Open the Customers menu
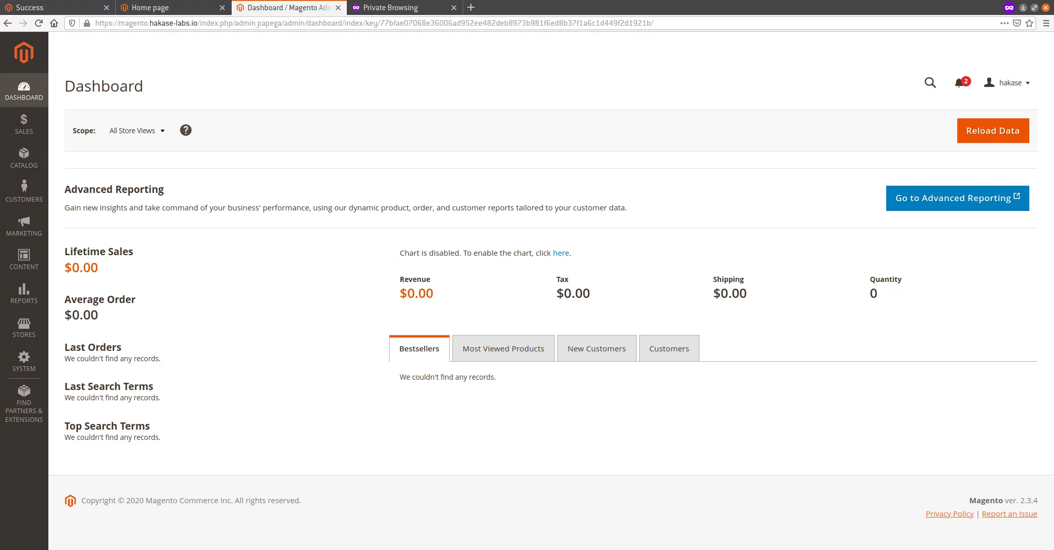The height and width of the screenshot is (550, 1054). tap(24, 192)
